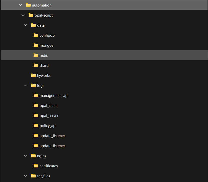
Task: Click the hyworks folder icon
Action: click(33, 75)
